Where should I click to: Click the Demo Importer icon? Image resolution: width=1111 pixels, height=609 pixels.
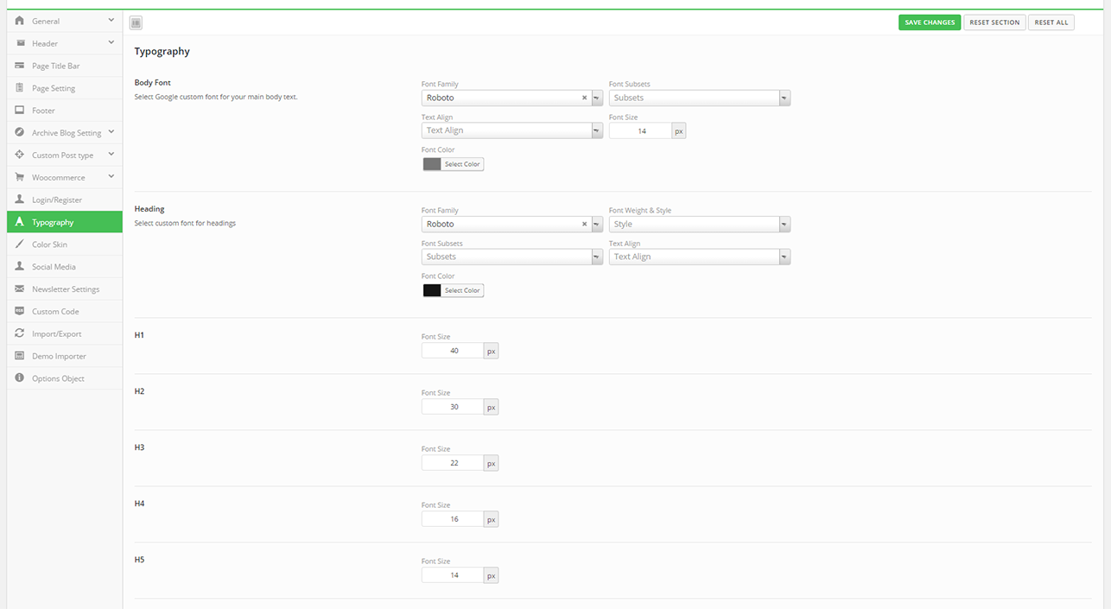[x=19, y=356]
